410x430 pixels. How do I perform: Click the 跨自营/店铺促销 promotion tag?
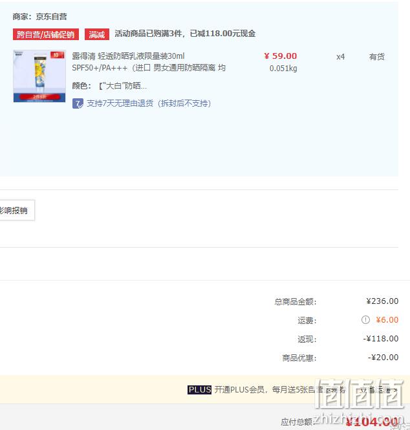coord(46,34)
